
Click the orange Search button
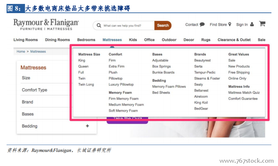163,26
